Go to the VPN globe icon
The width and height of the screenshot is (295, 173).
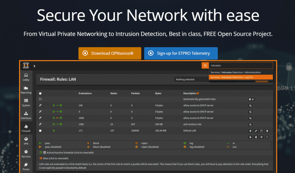(26, 141)
